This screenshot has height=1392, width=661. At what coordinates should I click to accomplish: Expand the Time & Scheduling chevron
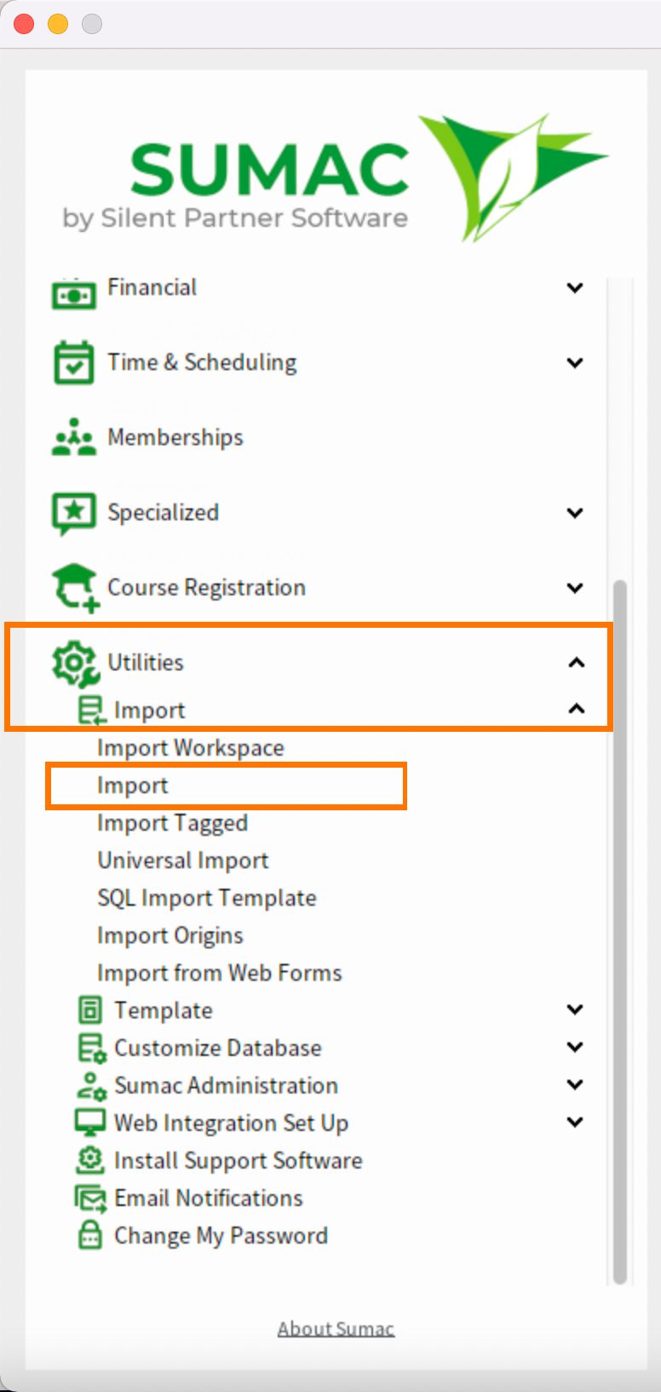(x=576, y=363)
